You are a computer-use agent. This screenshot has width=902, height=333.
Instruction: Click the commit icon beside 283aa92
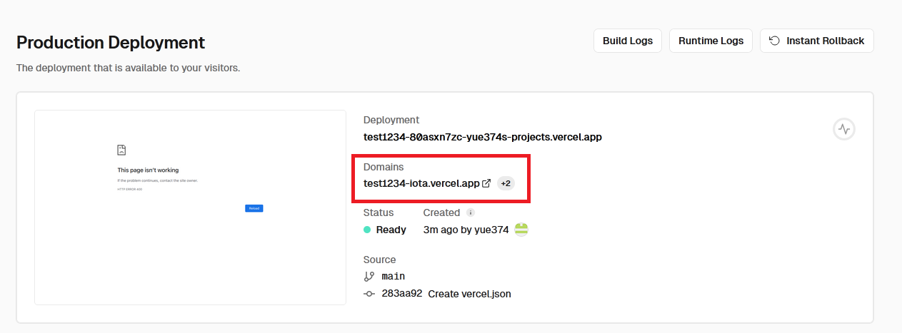(369, 294)
